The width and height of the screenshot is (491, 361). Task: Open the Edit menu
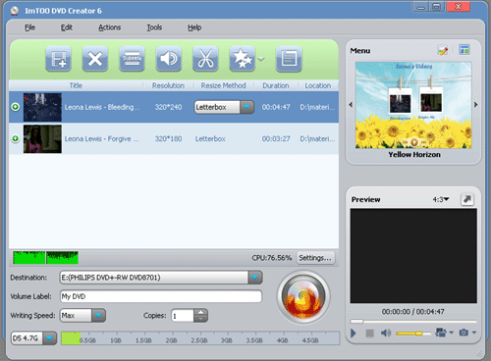coord(67,27)
